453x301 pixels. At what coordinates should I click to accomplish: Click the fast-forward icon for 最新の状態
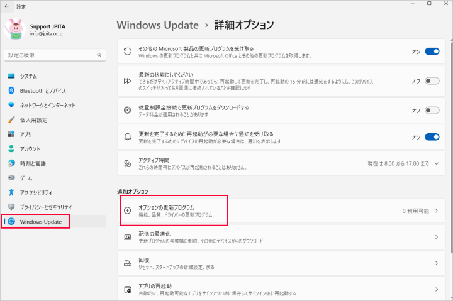127,81
